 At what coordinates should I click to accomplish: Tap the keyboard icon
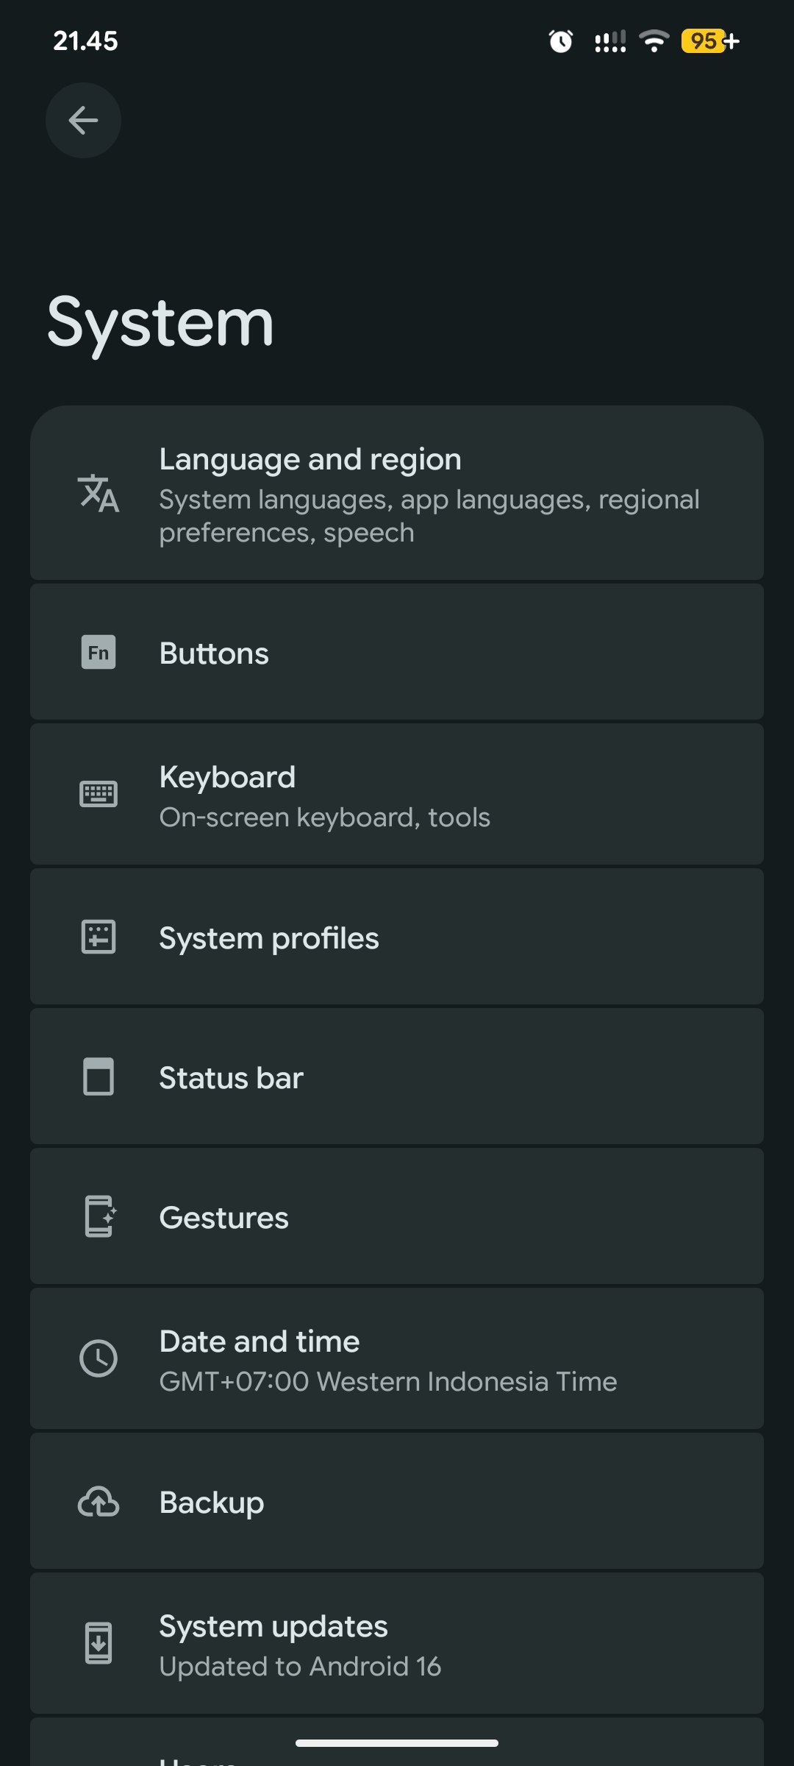click(99, 794)
